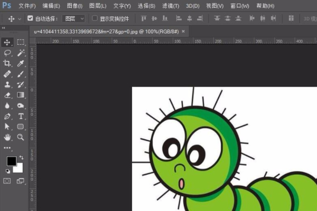Distribute top edges of layers
The image size is (317, 211).
[x=217, y=18]
